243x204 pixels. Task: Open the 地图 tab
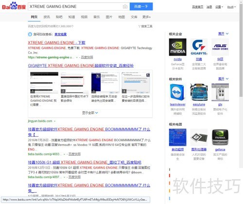coord(121,17)
